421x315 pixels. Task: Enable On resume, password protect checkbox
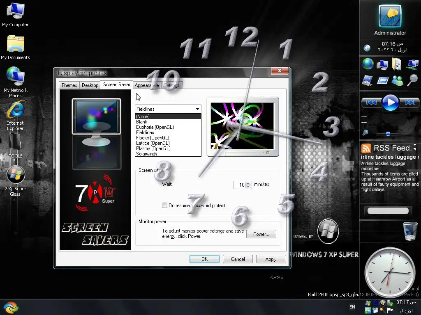[164, 205]
